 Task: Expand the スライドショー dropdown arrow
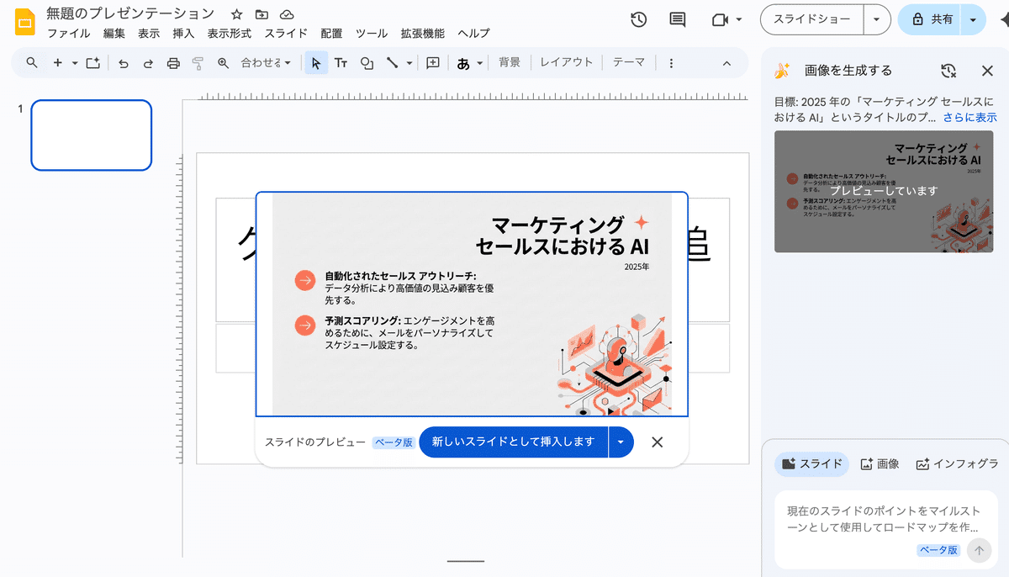point(877,19)
